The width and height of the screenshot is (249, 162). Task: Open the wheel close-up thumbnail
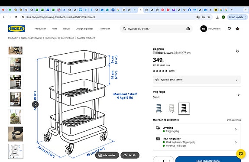(16, 134)
